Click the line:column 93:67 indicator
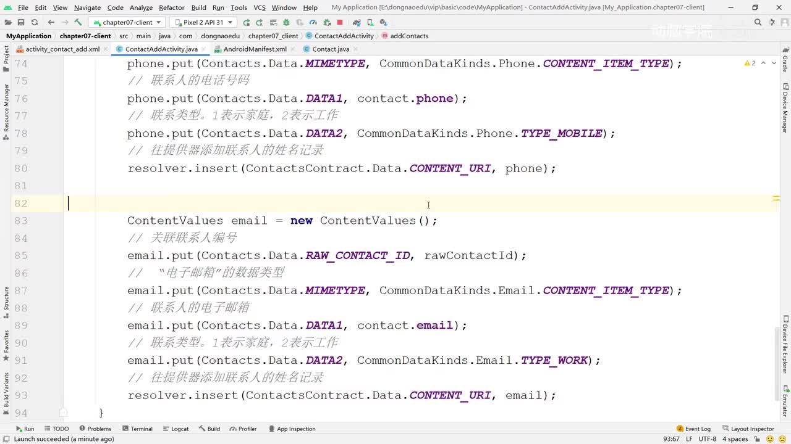Screen dimensions: 791x444 [x=672, y=439]
